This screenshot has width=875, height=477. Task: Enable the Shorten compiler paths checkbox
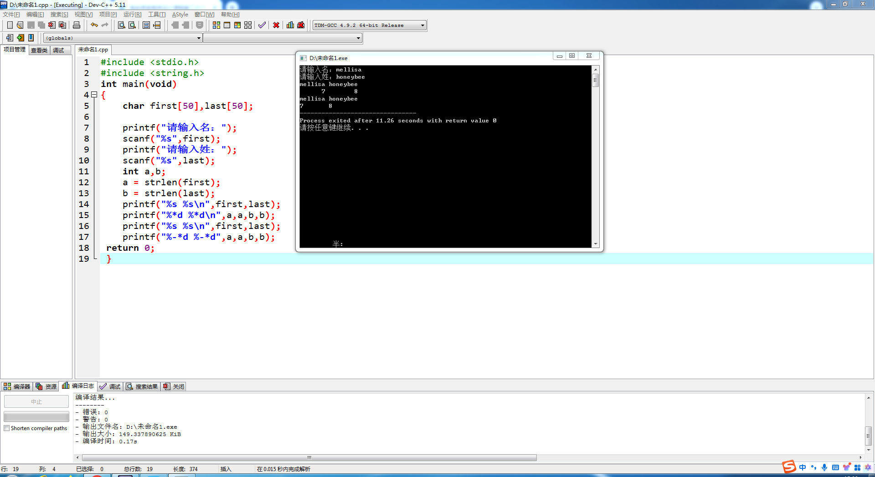(x=7, y=428)
